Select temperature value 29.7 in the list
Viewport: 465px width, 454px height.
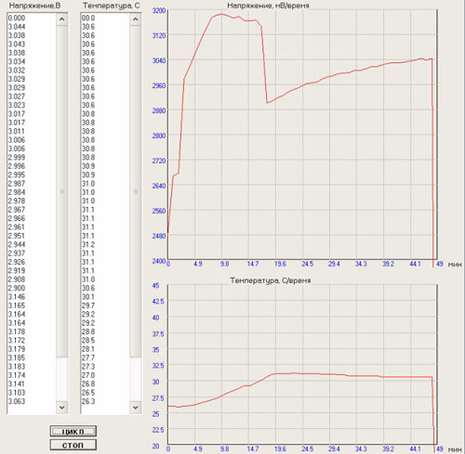(88, 305)
